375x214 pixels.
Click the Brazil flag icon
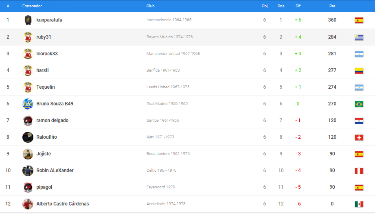[x=359, y=104]
